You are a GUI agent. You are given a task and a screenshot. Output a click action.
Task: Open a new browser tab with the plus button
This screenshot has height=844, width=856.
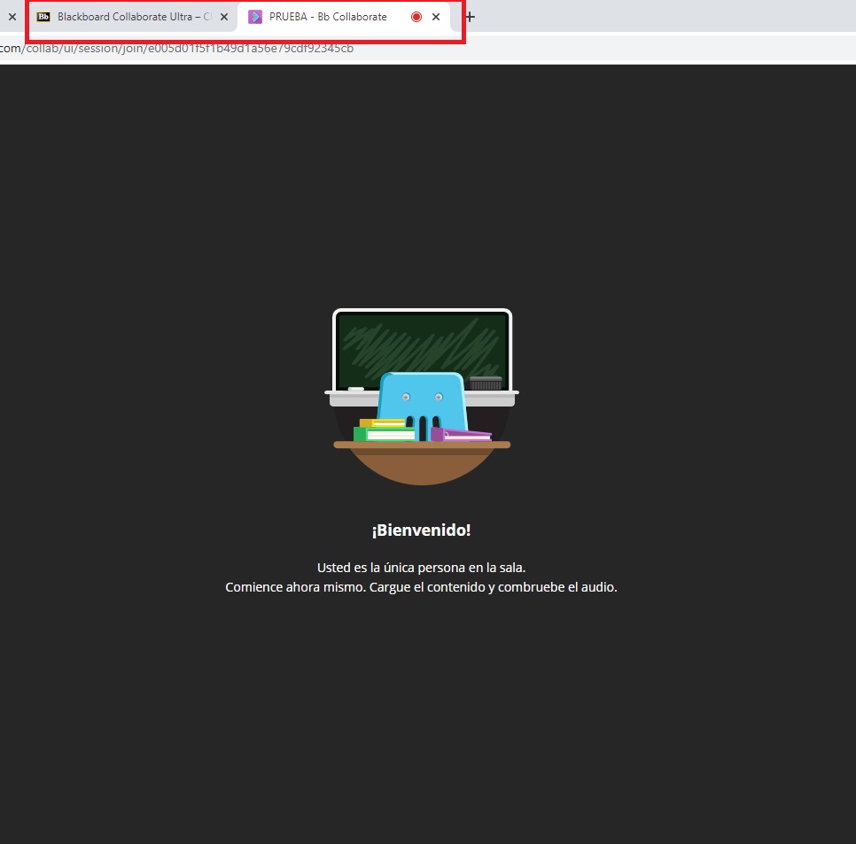tap(470, 17)
